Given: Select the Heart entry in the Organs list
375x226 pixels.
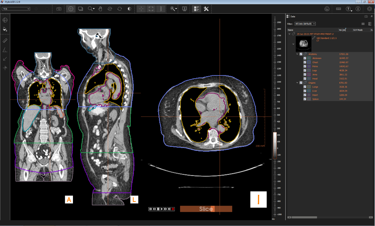Looking at the screenshot, I should (315, 95).
